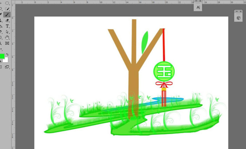Select the Hand tool

[x=7, y=38]
